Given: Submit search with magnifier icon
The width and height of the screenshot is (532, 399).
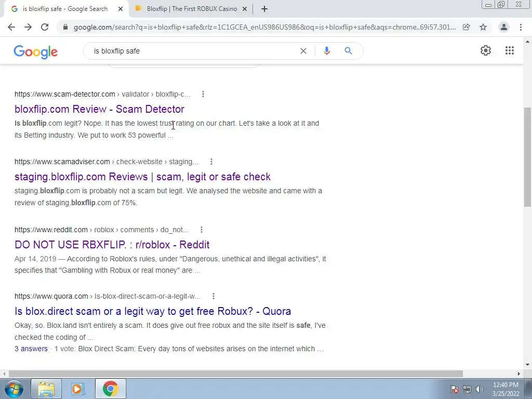Looking at the screenshot, I should tap(348, 51).
